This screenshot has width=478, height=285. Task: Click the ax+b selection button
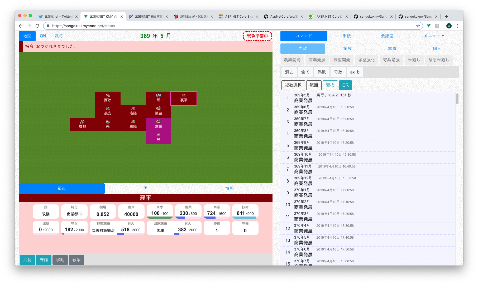point(355,72)
